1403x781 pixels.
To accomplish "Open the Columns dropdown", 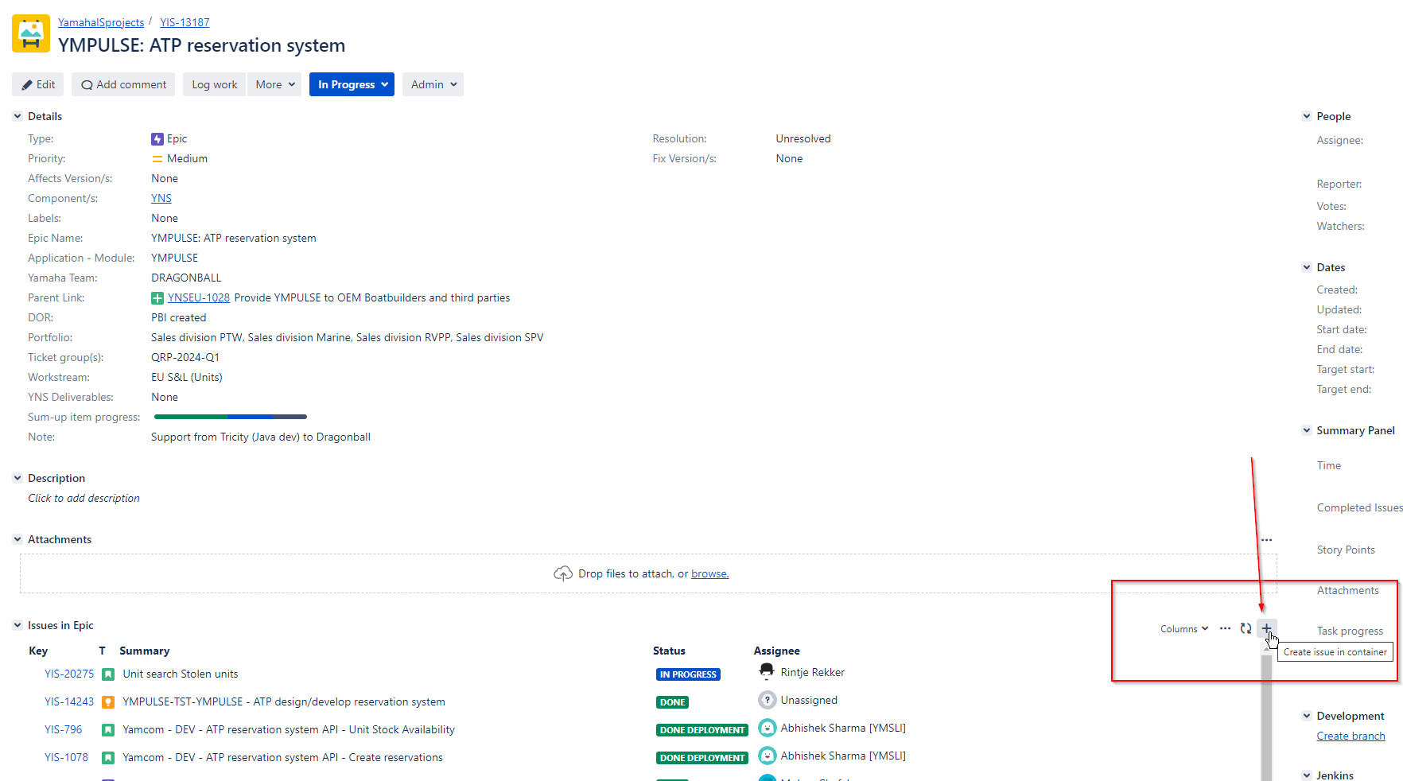I will [1184, 628].
